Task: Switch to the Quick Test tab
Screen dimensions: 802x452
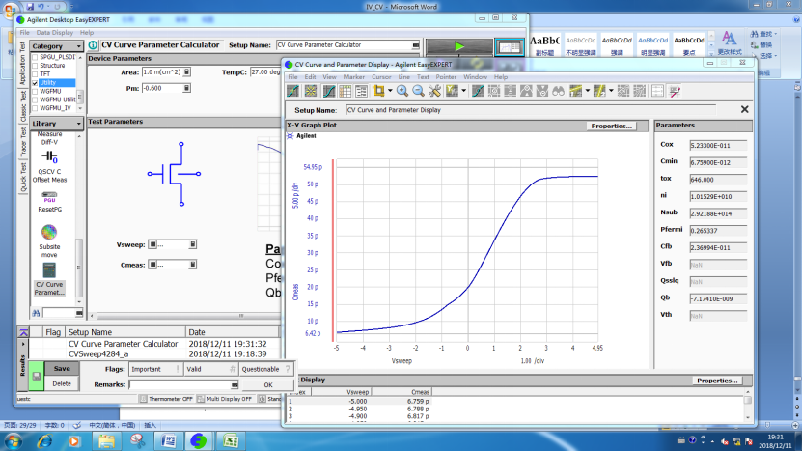Action: click(22, 177)
